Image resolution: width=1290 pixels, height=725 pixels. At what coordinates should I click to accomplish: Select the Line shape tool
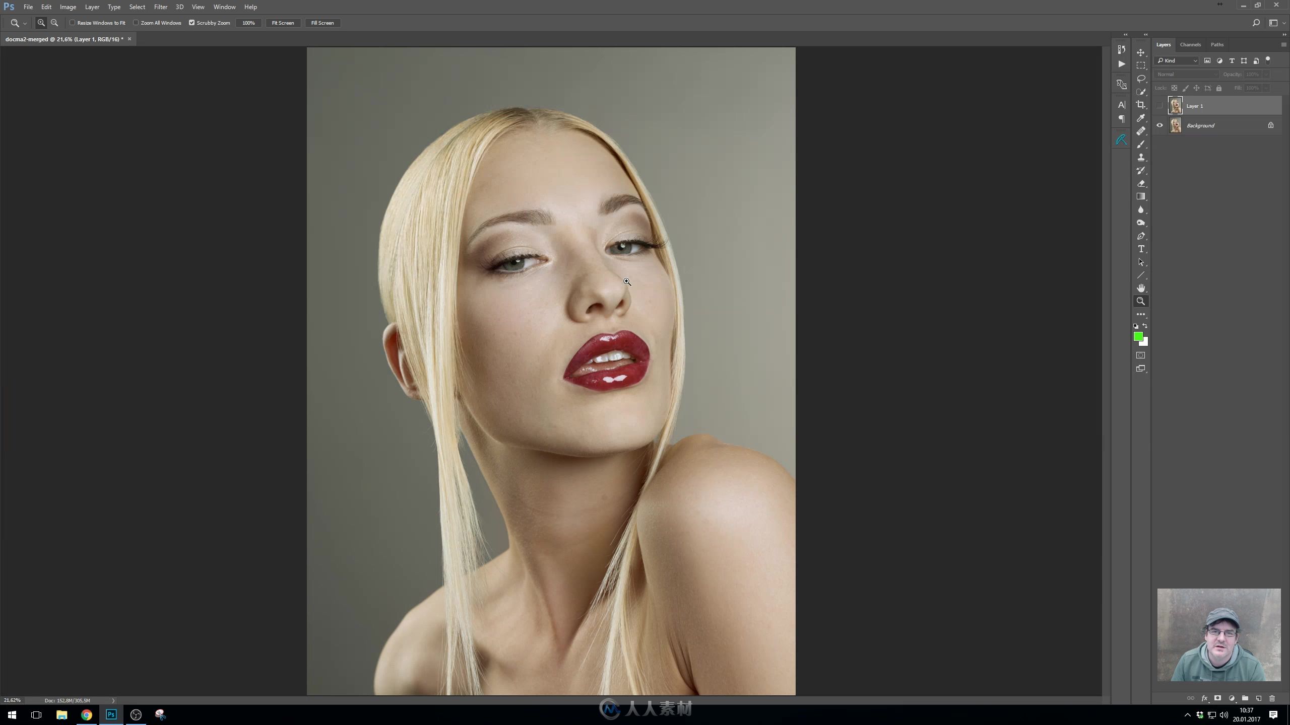pyautogui.click(x=1140, y=275)
